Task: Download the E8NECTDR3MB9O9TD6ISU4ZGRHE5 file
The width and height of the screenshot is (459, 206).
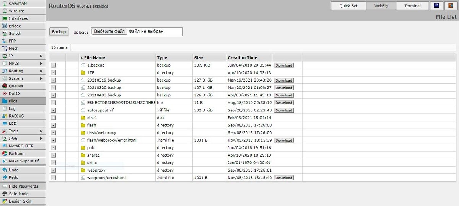Action: coord(284,103)
